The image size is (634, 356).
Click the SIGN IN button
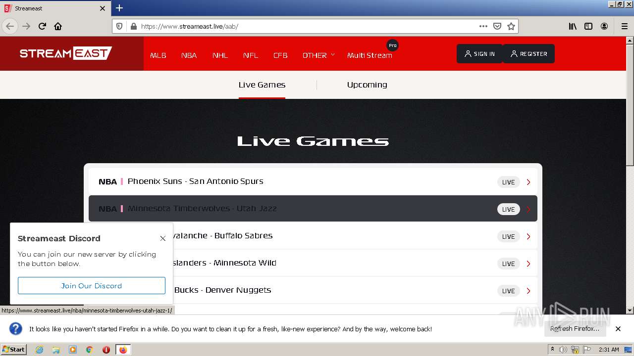(x=479, y=54)
